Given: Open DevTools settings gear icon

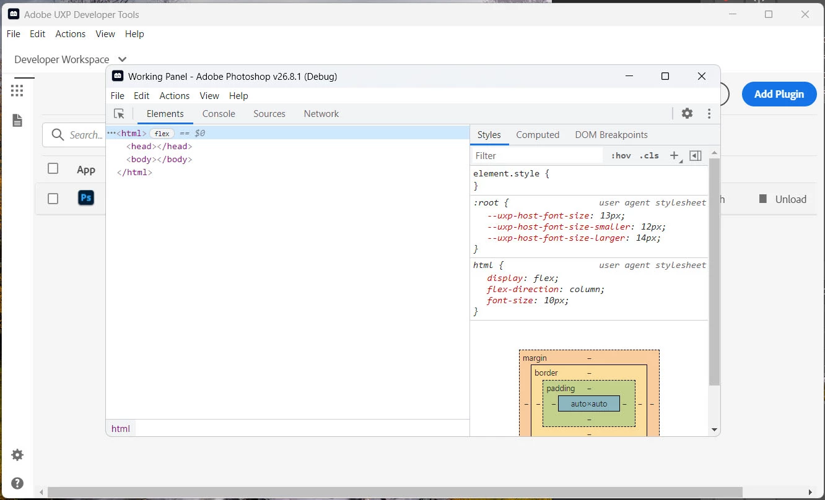Looking at the screenshot, I should click(x=687, y=113).
